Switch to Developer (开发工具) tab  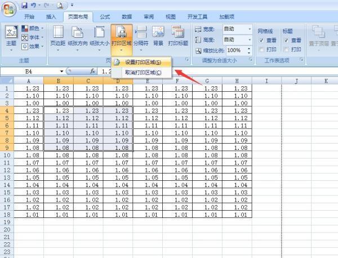click(x=197, y=17)
